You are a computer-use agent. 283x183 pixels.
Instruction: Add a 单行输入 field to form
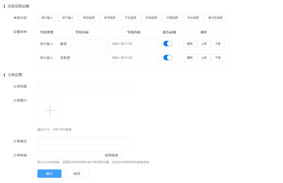tap(47, 18)
